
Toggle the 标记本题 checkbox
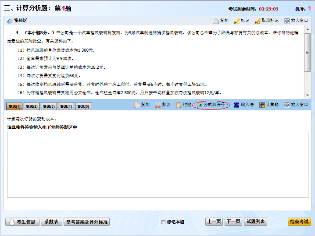click(164, 222)
